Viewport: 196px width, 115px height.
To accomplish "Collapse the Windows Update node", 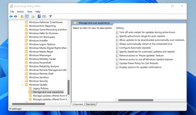I will pos(22,85).
